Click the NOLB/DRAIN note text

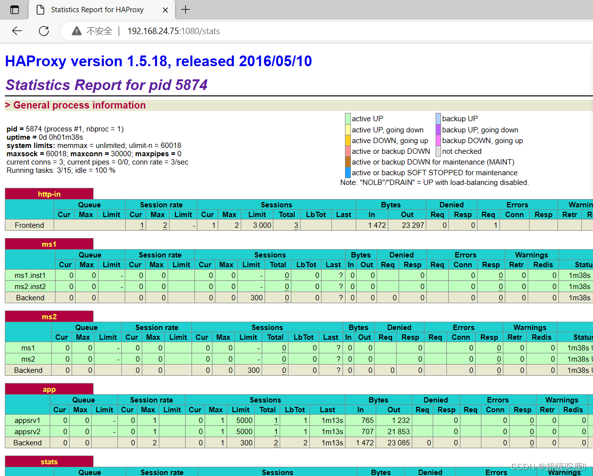434,183
